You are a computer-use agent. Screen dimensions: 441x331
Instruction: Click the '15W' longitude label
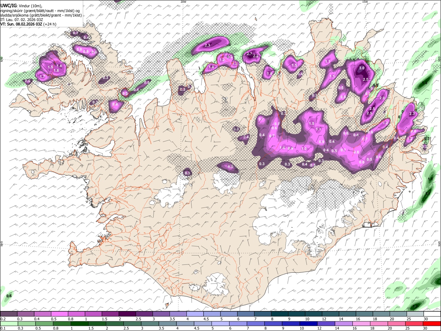[x=365, y=2]
